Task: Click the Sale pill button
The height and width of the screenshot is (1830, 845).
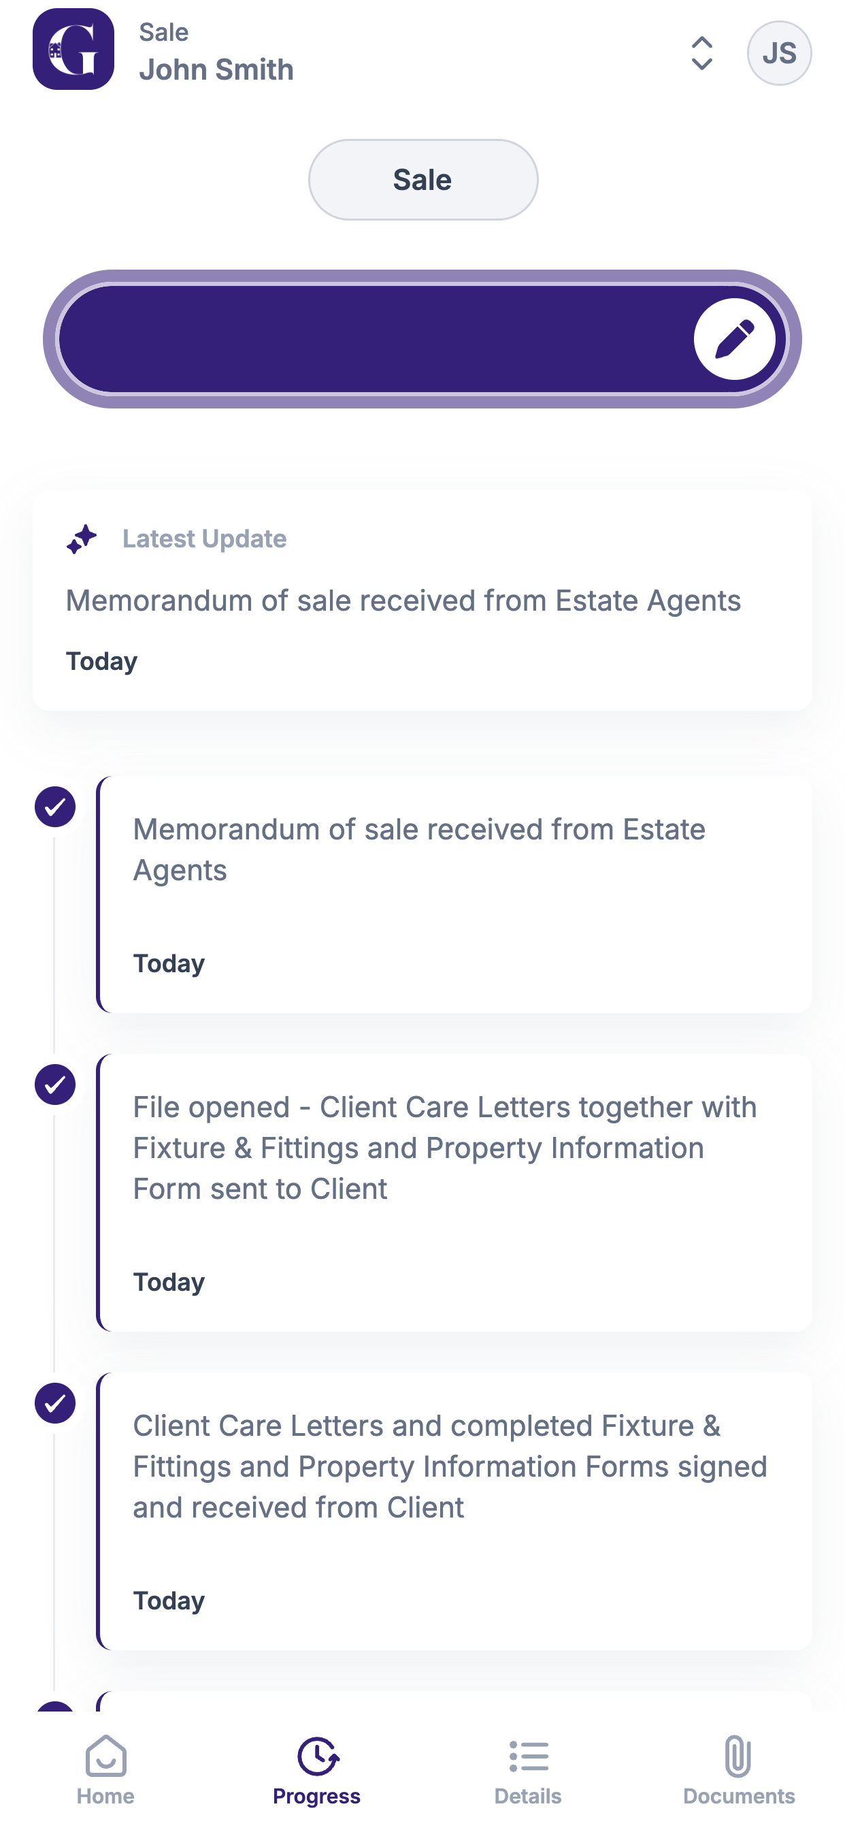Action: pyautogui.click(x=423, y=180)
